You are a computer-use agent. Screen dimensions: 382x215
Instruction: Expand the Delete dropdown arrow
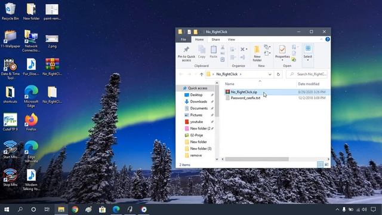[247, 50]
